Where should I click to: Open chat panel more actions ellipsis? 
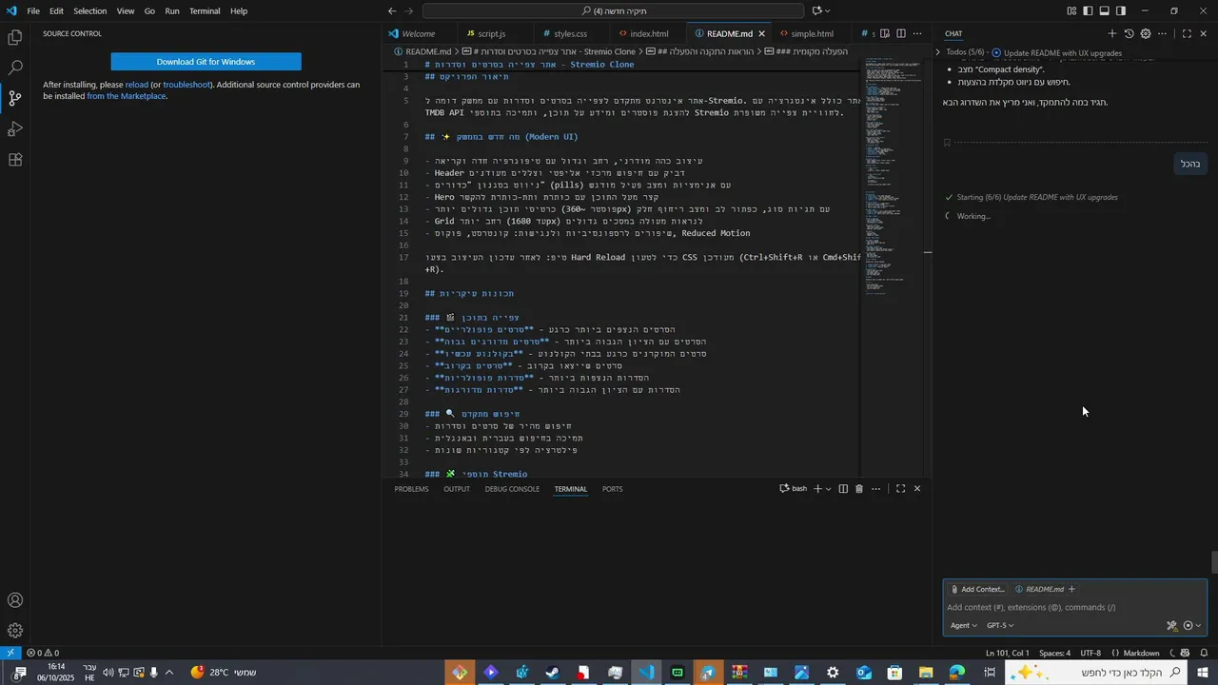[1162, 33]
